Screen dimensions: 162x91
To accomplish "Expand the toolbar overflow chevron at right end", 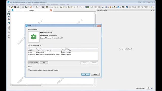I will pyautogui.click(x=154, y=7).
